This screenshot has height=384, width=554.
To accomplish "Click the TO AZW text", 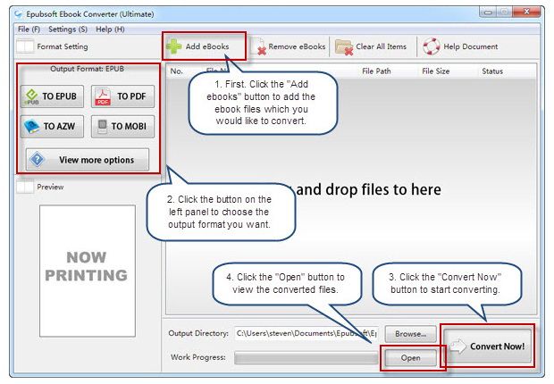I will (x=59, y=127).
